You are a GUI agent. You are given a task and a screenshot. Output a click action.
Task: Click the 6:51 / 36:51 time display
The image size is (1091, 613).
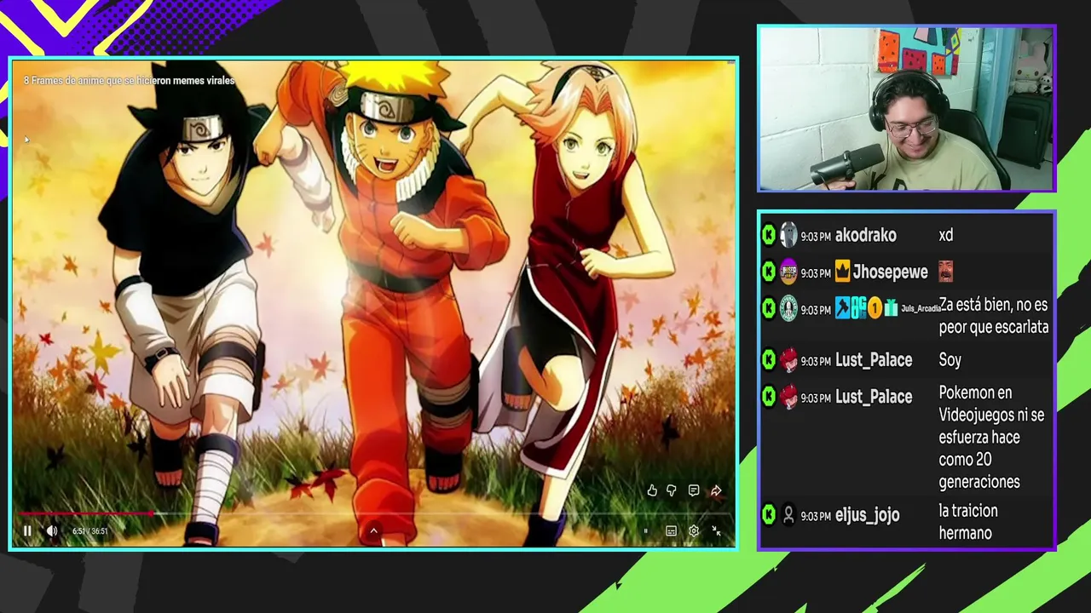click(x=89, y=531)
